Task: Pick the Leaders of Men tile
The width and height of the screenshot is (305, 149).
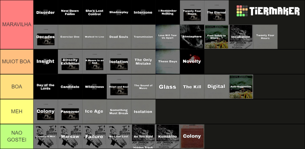Action: (45, 136)
